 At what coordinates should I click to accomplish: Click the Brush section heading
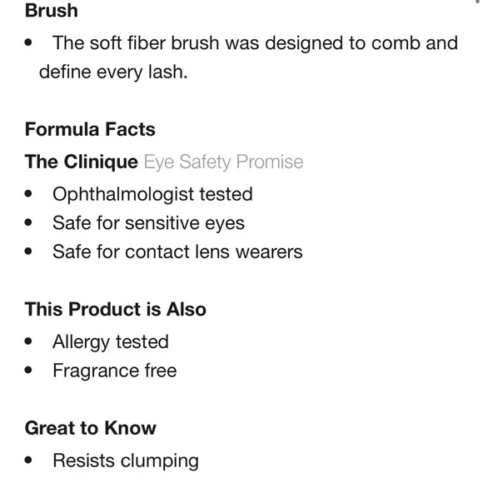pos(51,11)
